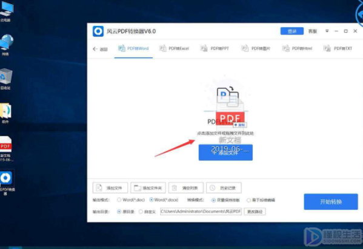Open the 历史记录 history button
This screenshot has width=363, height=249.
pyautogui.click(x=224, y=188)
